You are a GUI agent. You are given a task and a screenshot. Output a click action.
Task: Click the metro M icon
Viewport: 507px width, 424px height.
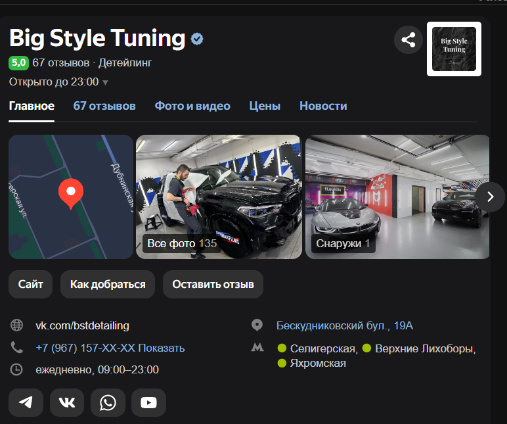[x=257, y=348]
